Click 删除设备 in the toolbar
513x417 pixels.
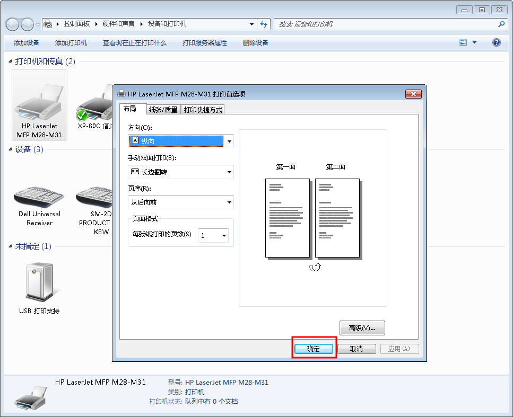256,43
